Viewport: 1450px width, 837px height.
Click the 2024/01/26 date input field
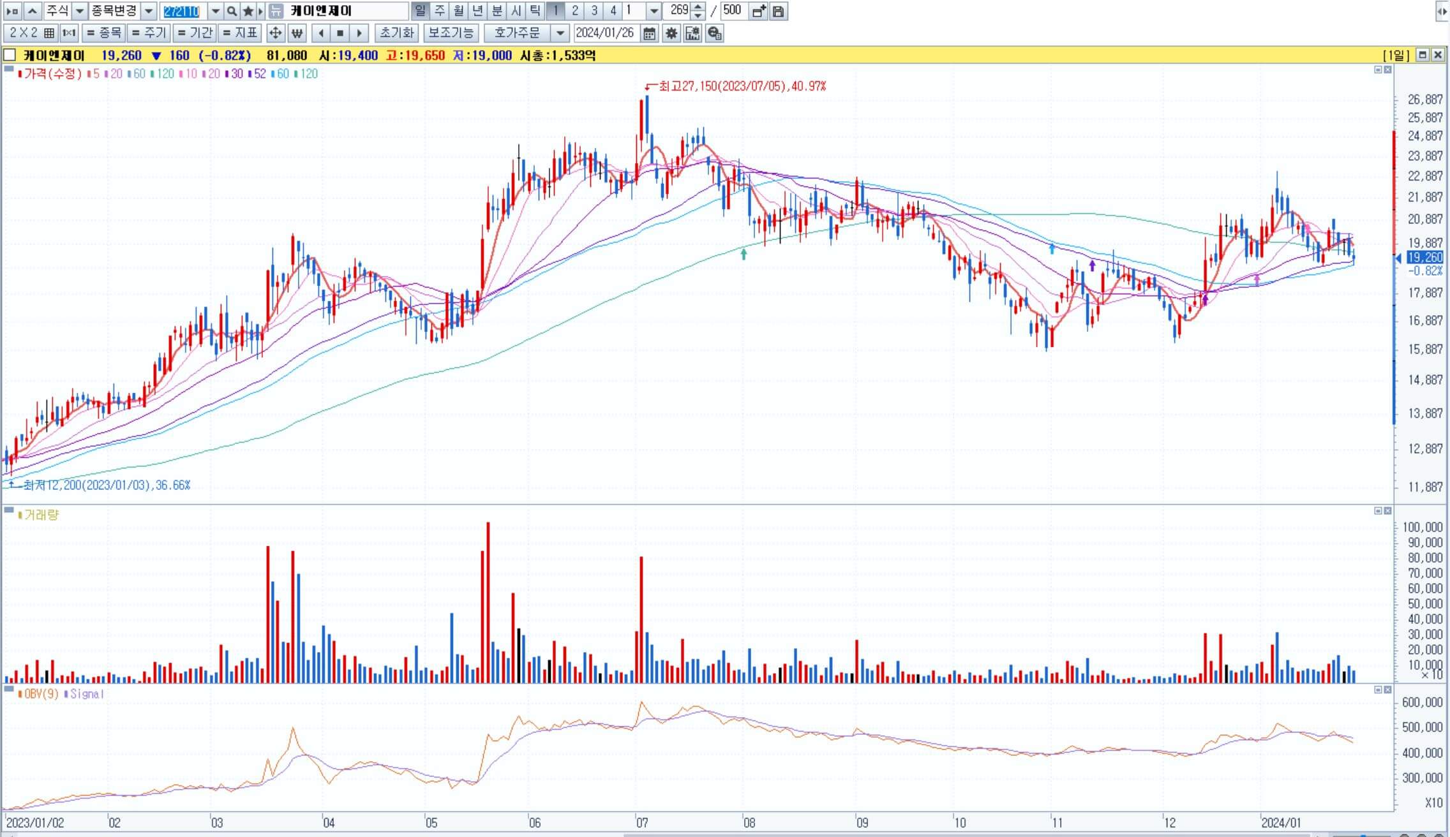(604, 33)
